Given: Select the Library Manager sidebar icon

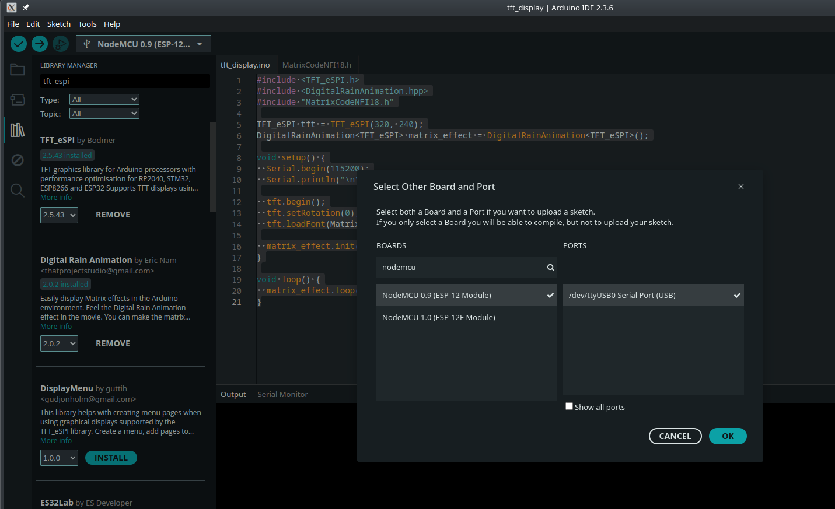Looking at the screenshot, I should (18, 130).
